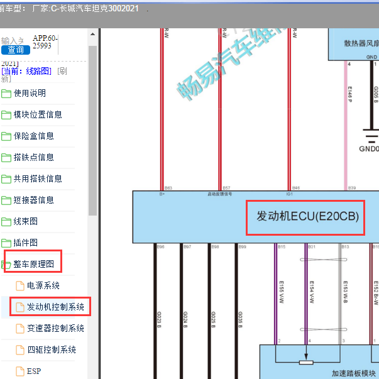Click the 查询 search button
Screen dimensions: 379x379
[x=16, y=50]
